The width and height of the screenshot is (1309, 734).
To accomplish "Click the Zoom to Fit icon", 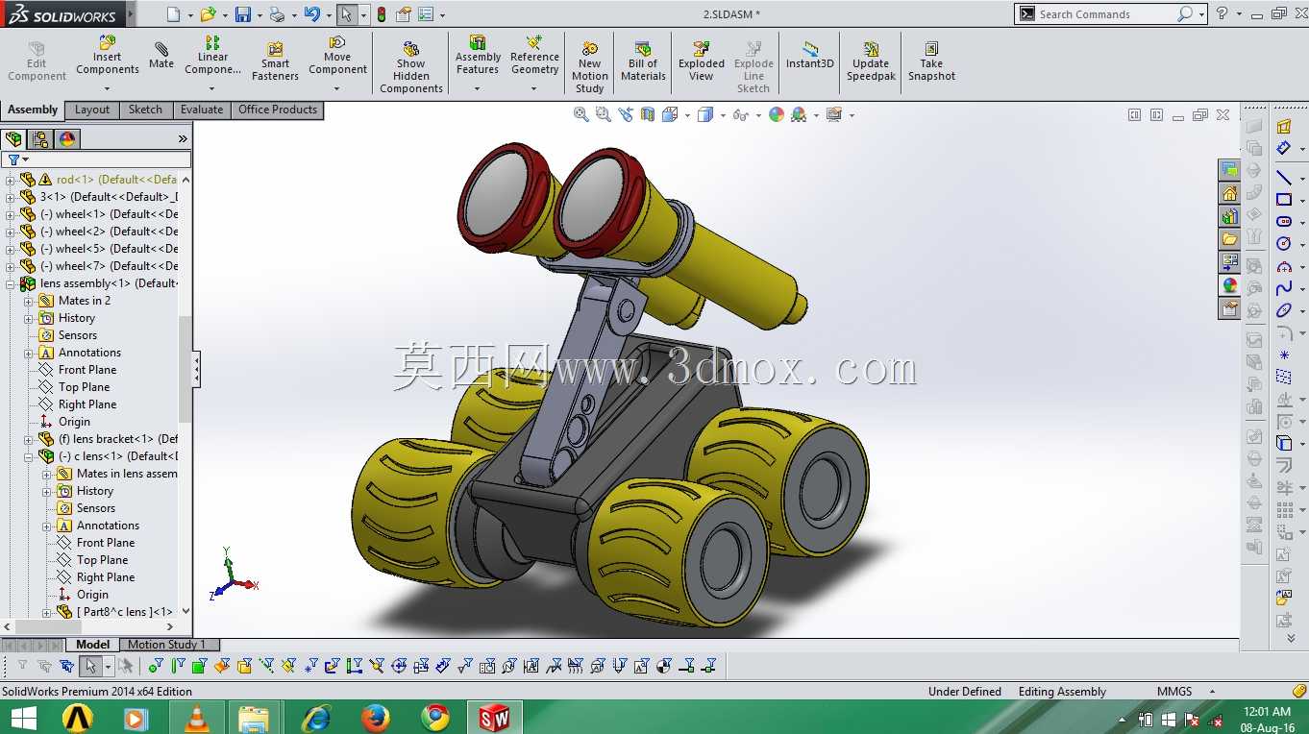I will 580,114.
